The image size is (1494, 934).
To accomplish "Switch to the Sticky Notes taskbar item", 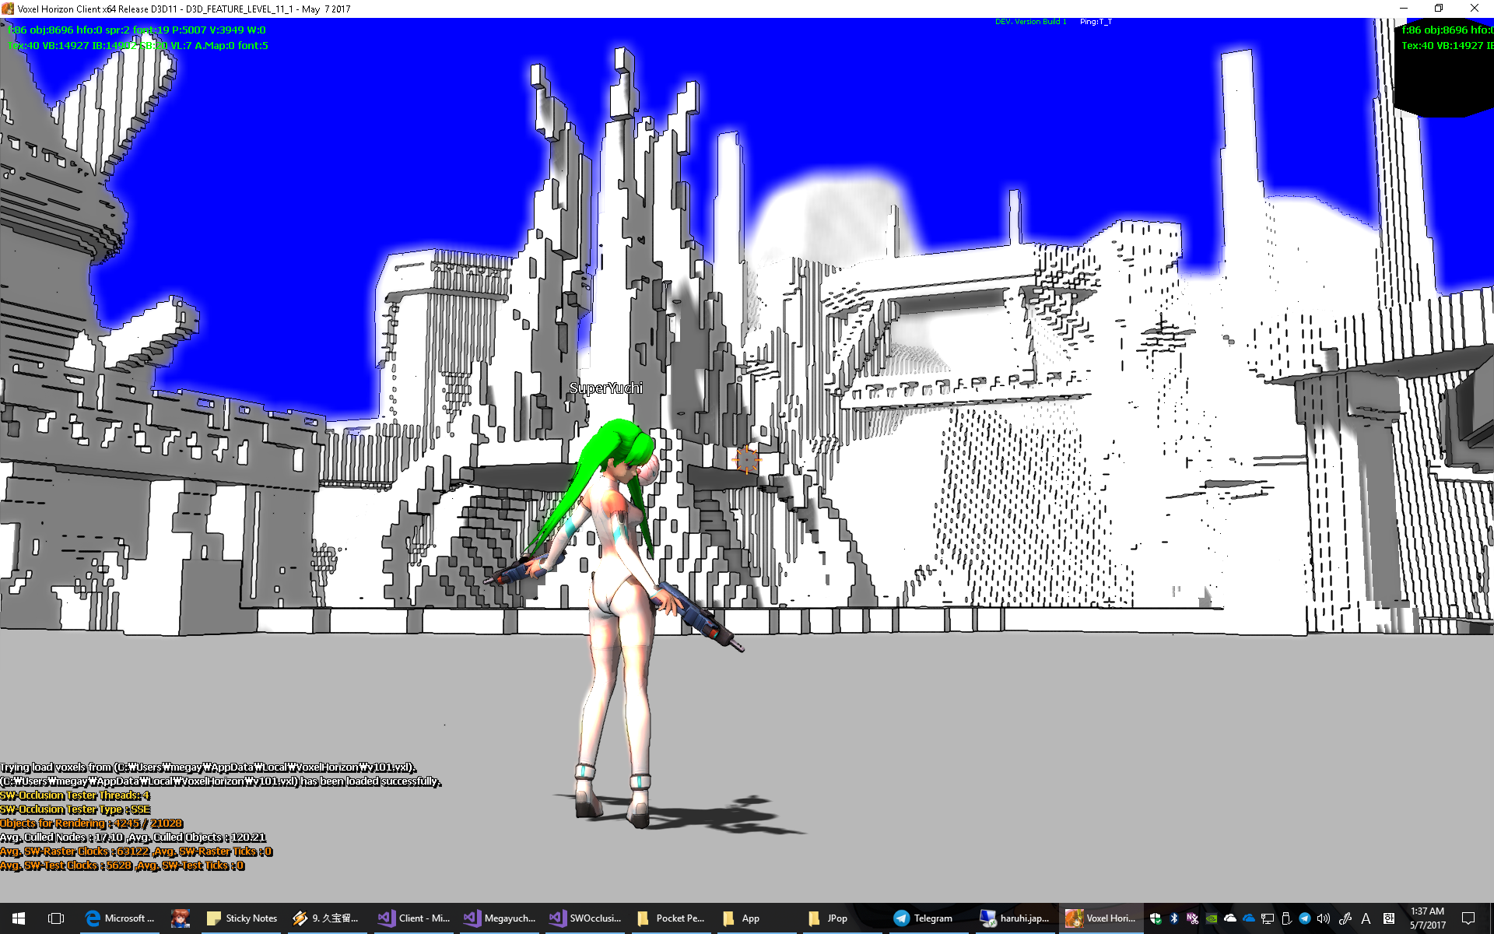I will (x=242, y=918).
